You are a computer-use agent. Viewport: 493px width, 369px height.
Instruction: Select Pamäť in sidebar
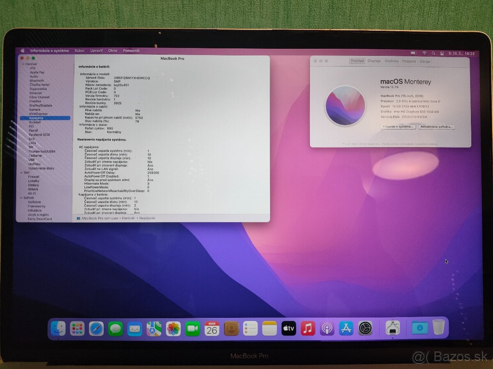pos(33,130)
